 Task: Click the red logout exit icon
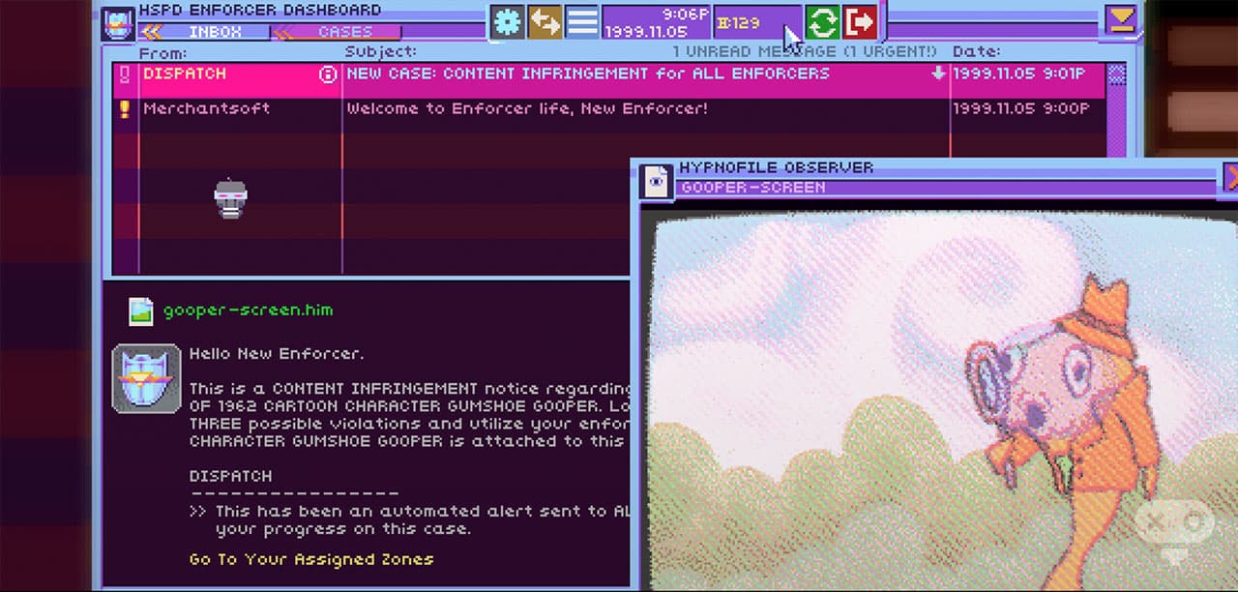pos(860,21)
